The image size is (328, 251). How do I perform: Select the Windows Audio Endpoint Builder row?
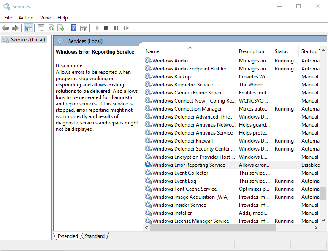click(x=232, y=68)
